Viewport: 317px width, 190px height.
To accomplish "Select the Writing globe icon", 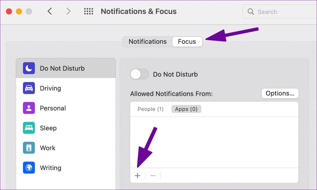I will pyautogui.click(x=29, y=168).
